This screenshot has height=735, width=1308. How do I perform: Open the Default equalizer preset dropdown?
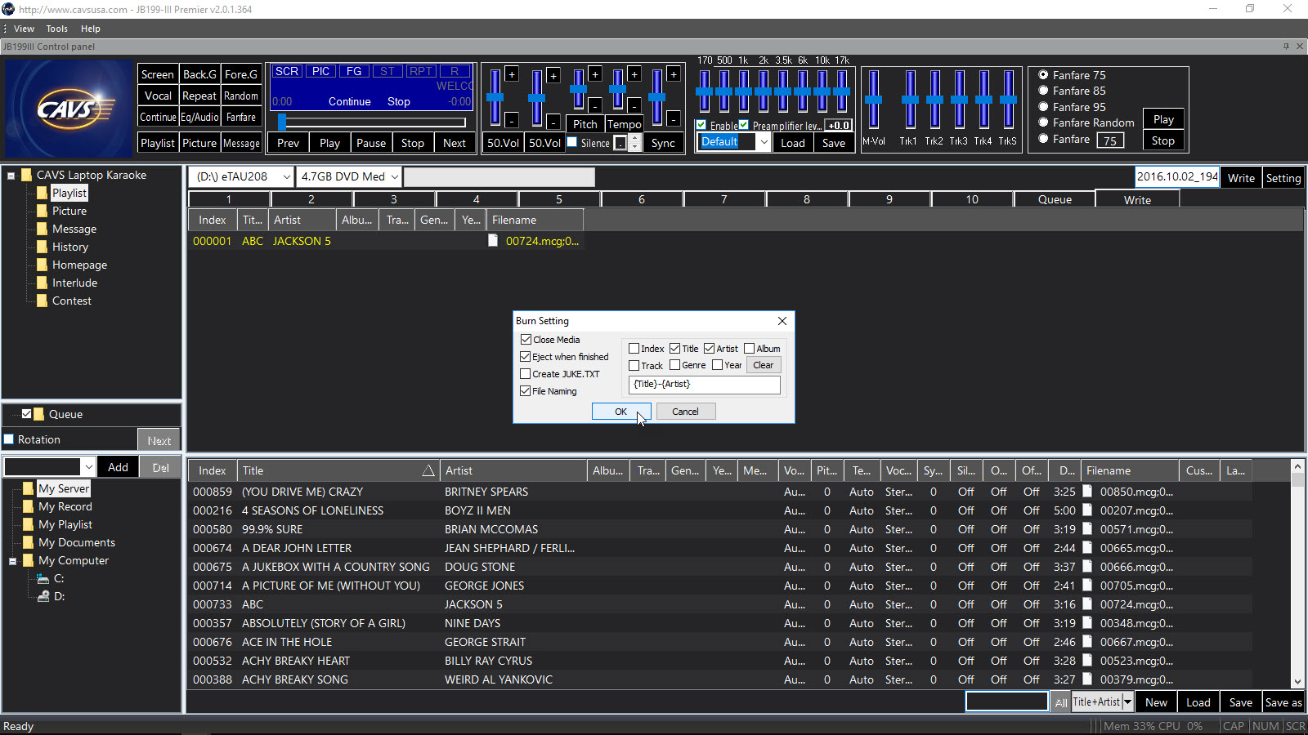(x=764, y=142)
